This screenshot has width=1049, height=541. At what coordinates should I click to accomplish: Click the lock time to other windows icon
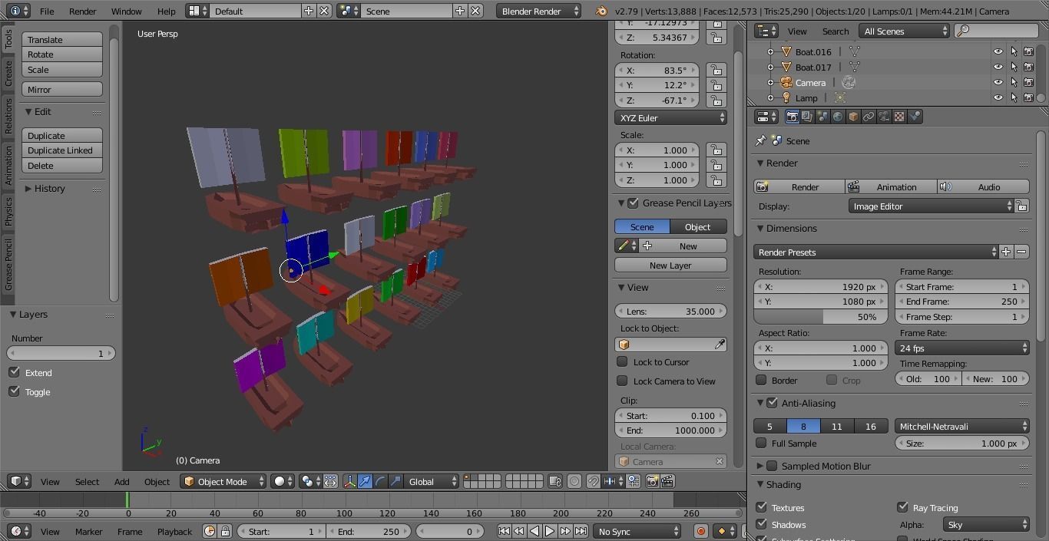225,531
